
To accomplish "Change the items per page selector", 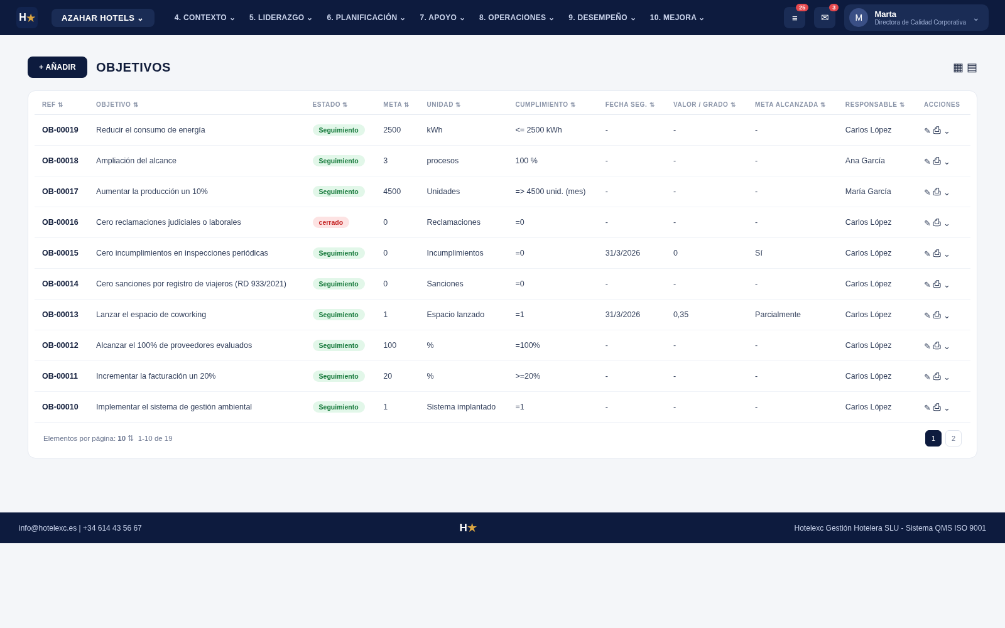I will (x=126, y=438).
